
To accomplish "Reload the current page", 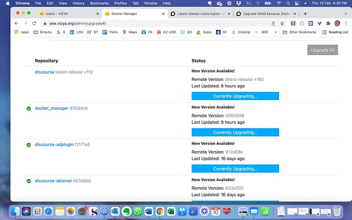I will point(34,23).
